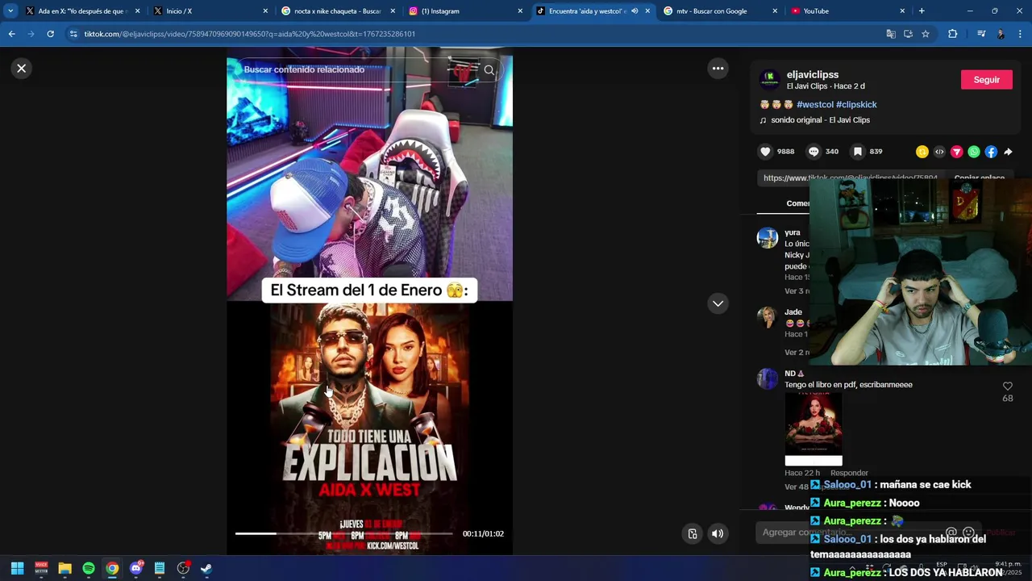
Task: Open Steam from the taskbar
Action: click(x=207, y=568)
